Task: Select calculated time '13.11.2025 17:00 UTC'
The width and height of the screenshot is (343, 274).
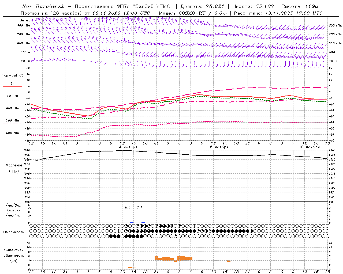Action: 294,13
